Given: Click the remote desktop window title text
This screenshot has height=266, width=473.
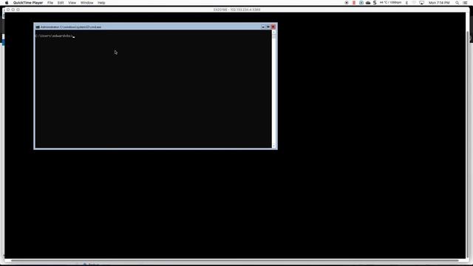Looking at the screenshot, I should pos(236,10).
